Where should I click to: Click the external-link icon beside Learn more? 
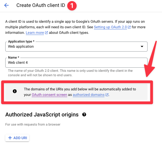pos(46,33)
